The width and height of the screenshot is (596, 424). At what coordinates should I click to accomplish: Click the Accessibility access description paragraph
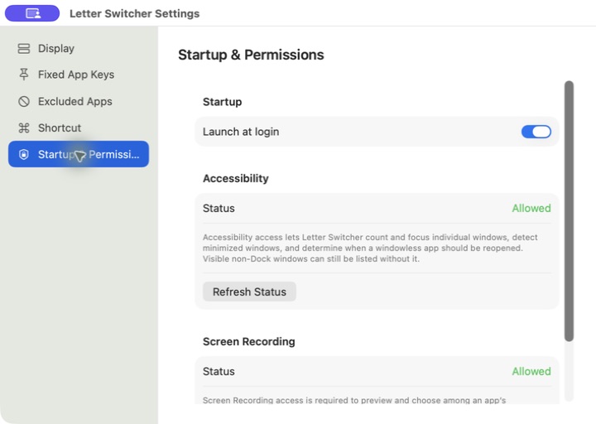pyautogui.click(x=370, y=248)
